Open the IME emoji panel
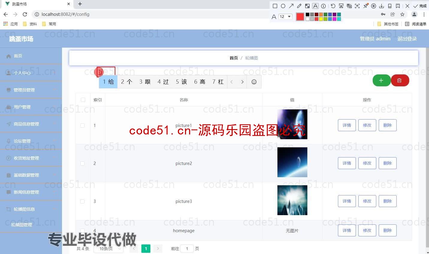Viewport: 429px width, 254px height. coord(254,82)
